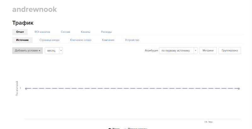
Task: Click the месяц period selector field
Action: coord(52,50)
